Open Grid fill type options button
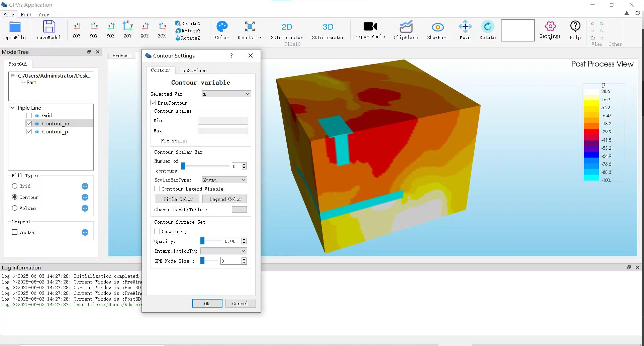 coord(85,186)
